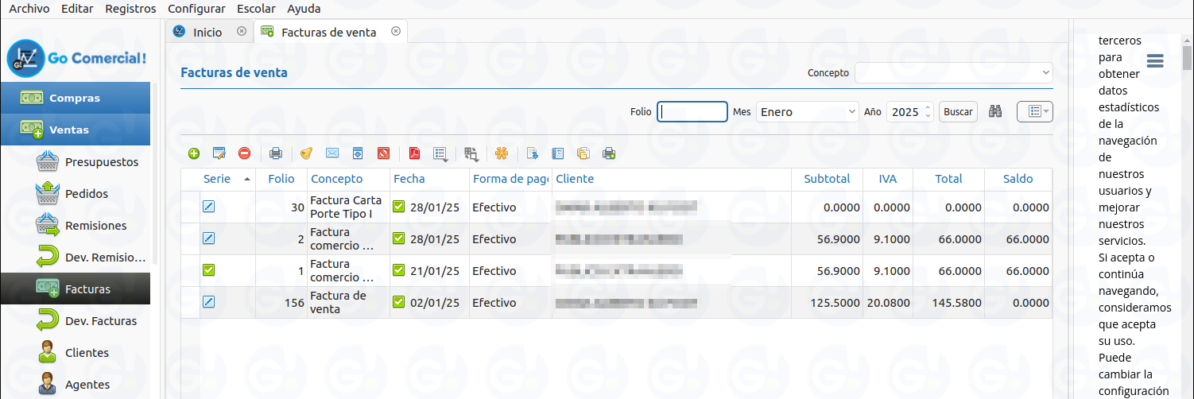
Task: Click the green add new invoice icon
Action: (194, 153)
